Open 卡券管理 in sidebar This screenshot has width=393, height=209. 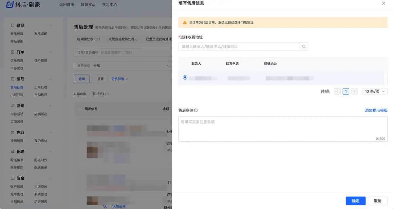click(17, 68)
